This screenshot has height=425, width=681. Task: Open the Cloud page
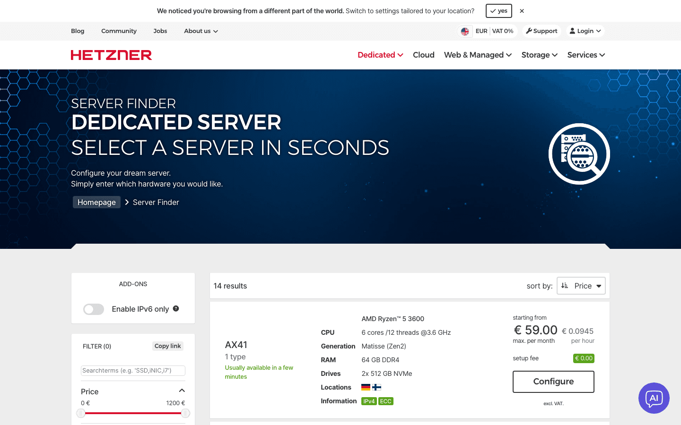(x=424, y=55)
